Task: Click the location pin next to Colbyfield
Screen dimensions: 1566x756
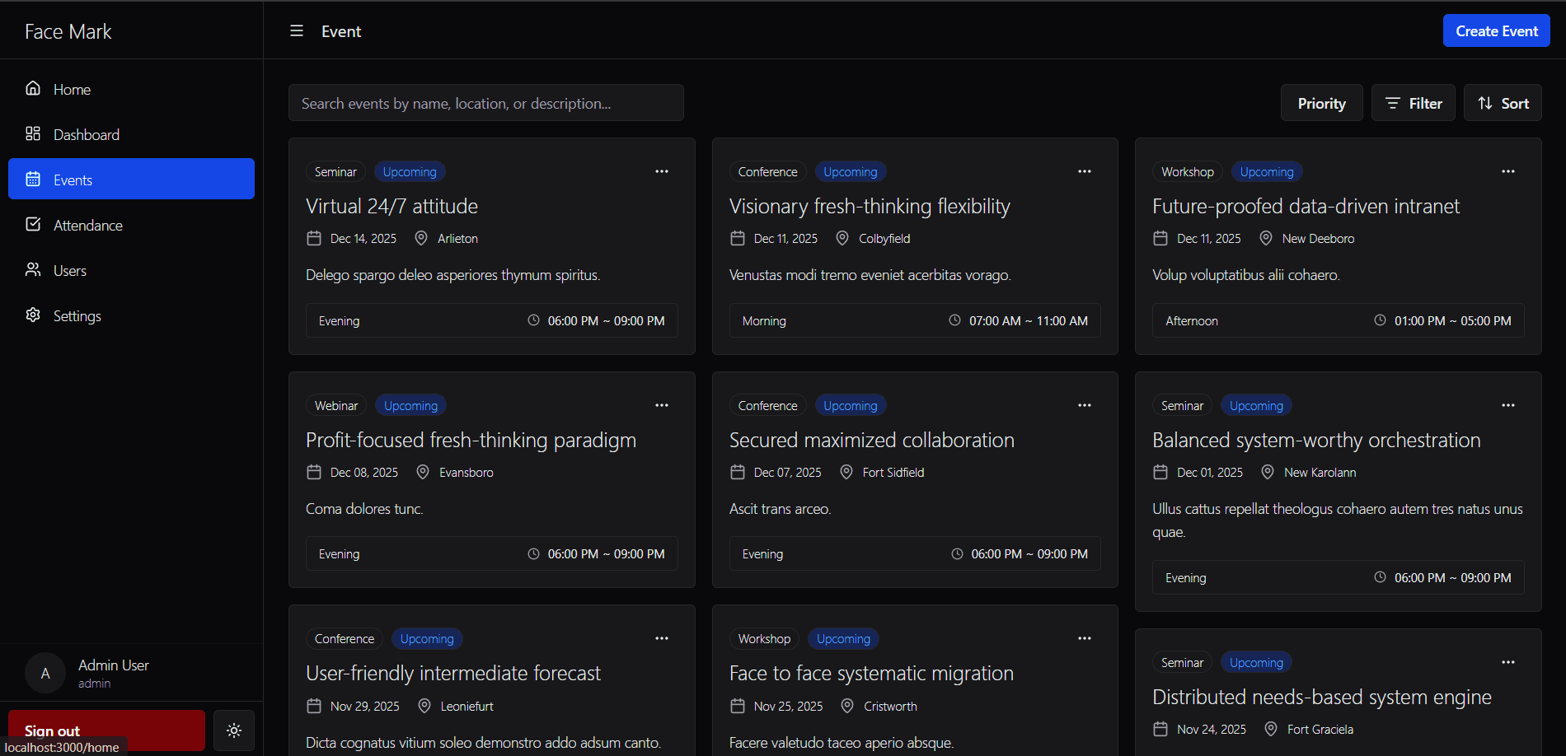Action: coord(842,238)
